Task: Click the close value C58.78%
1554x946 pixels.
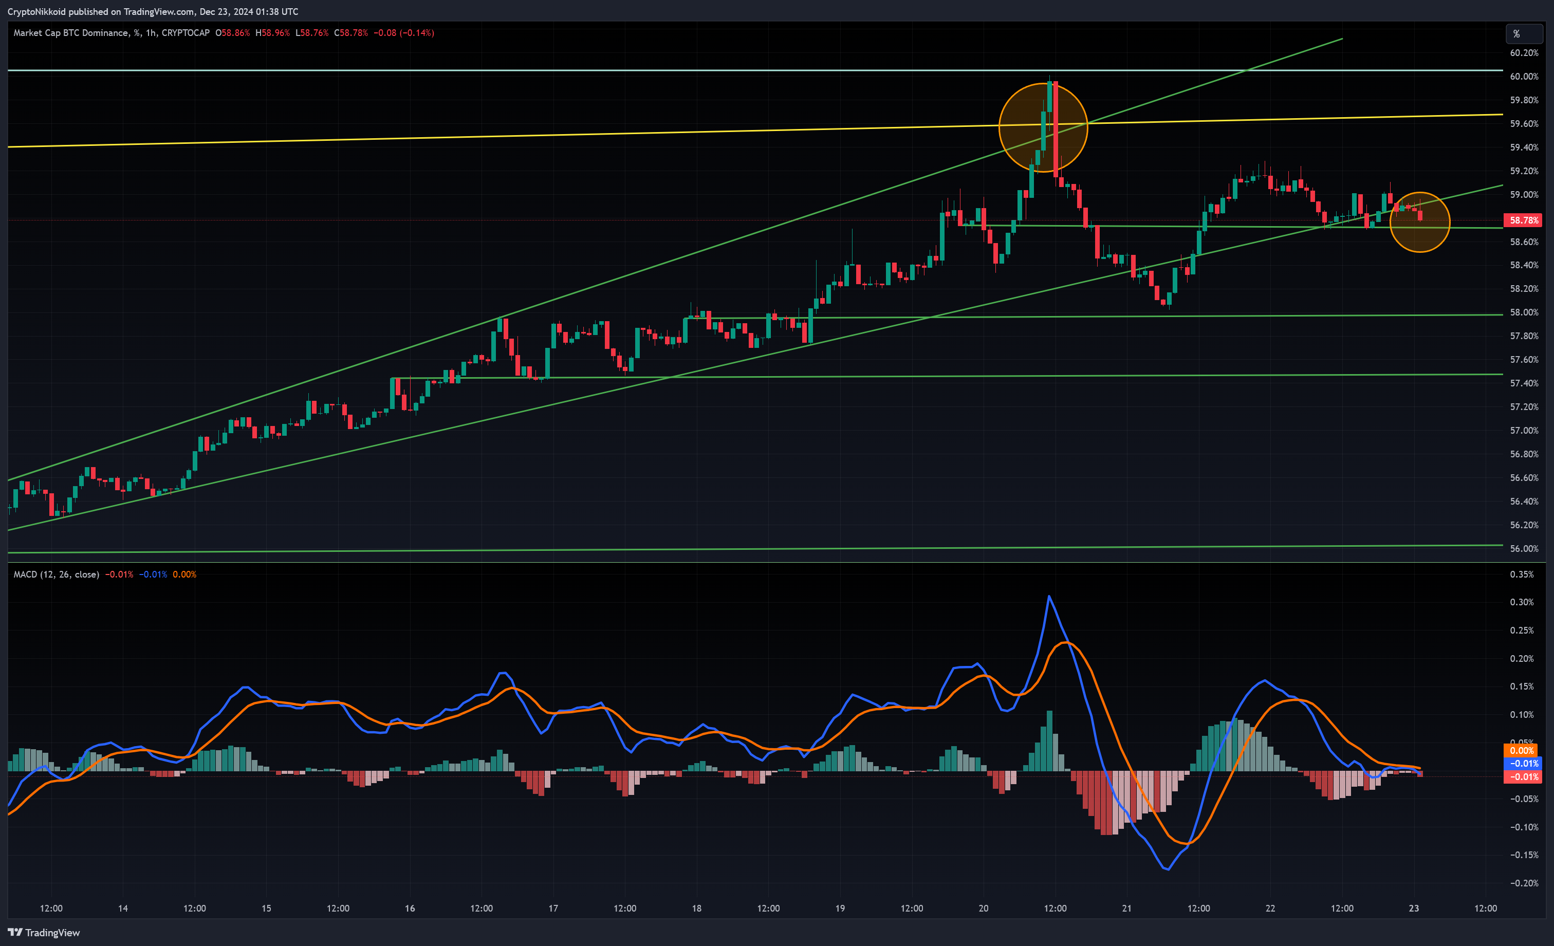Action: pos(350,33)
